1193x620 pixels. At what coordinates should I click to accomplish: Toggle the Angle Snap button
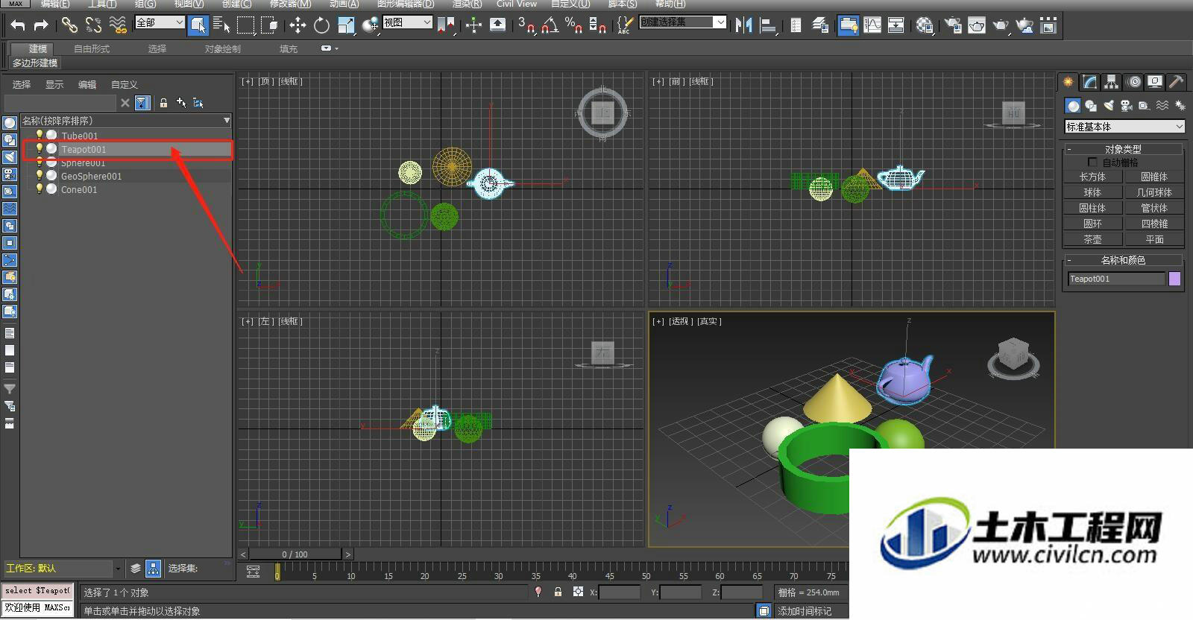[x=550, y=25]
